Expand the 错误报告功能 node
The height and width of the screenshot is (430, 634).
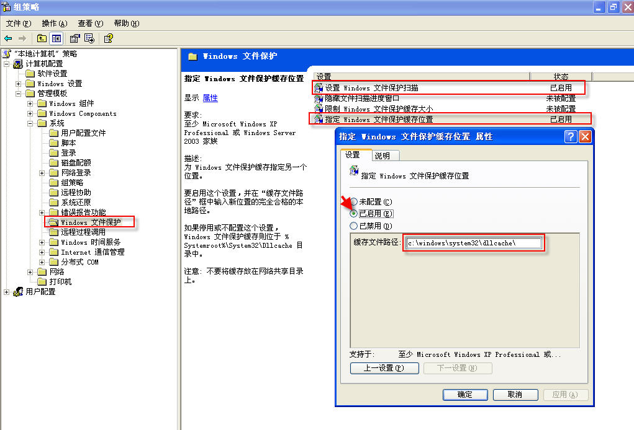click(x=42, y=213)
